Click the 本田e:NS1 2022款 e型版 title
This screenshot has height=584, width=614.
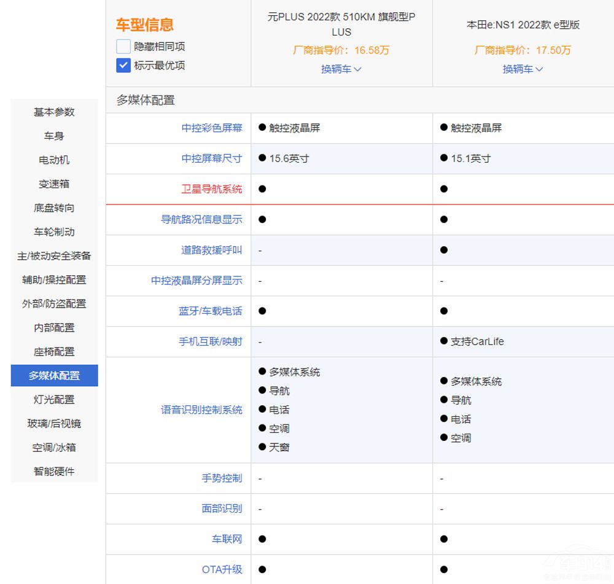point(523,25)
